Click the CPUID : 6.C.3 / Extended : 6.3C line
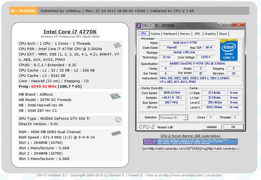 coord(47,65)
